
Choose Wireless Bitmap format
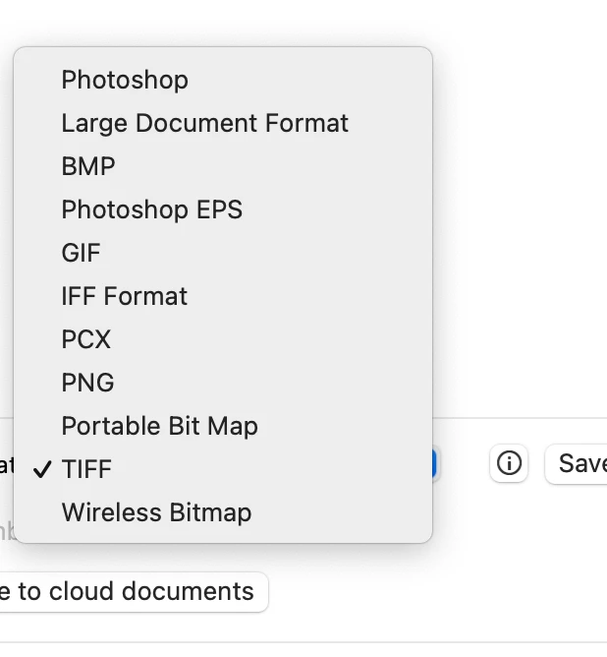156,512
